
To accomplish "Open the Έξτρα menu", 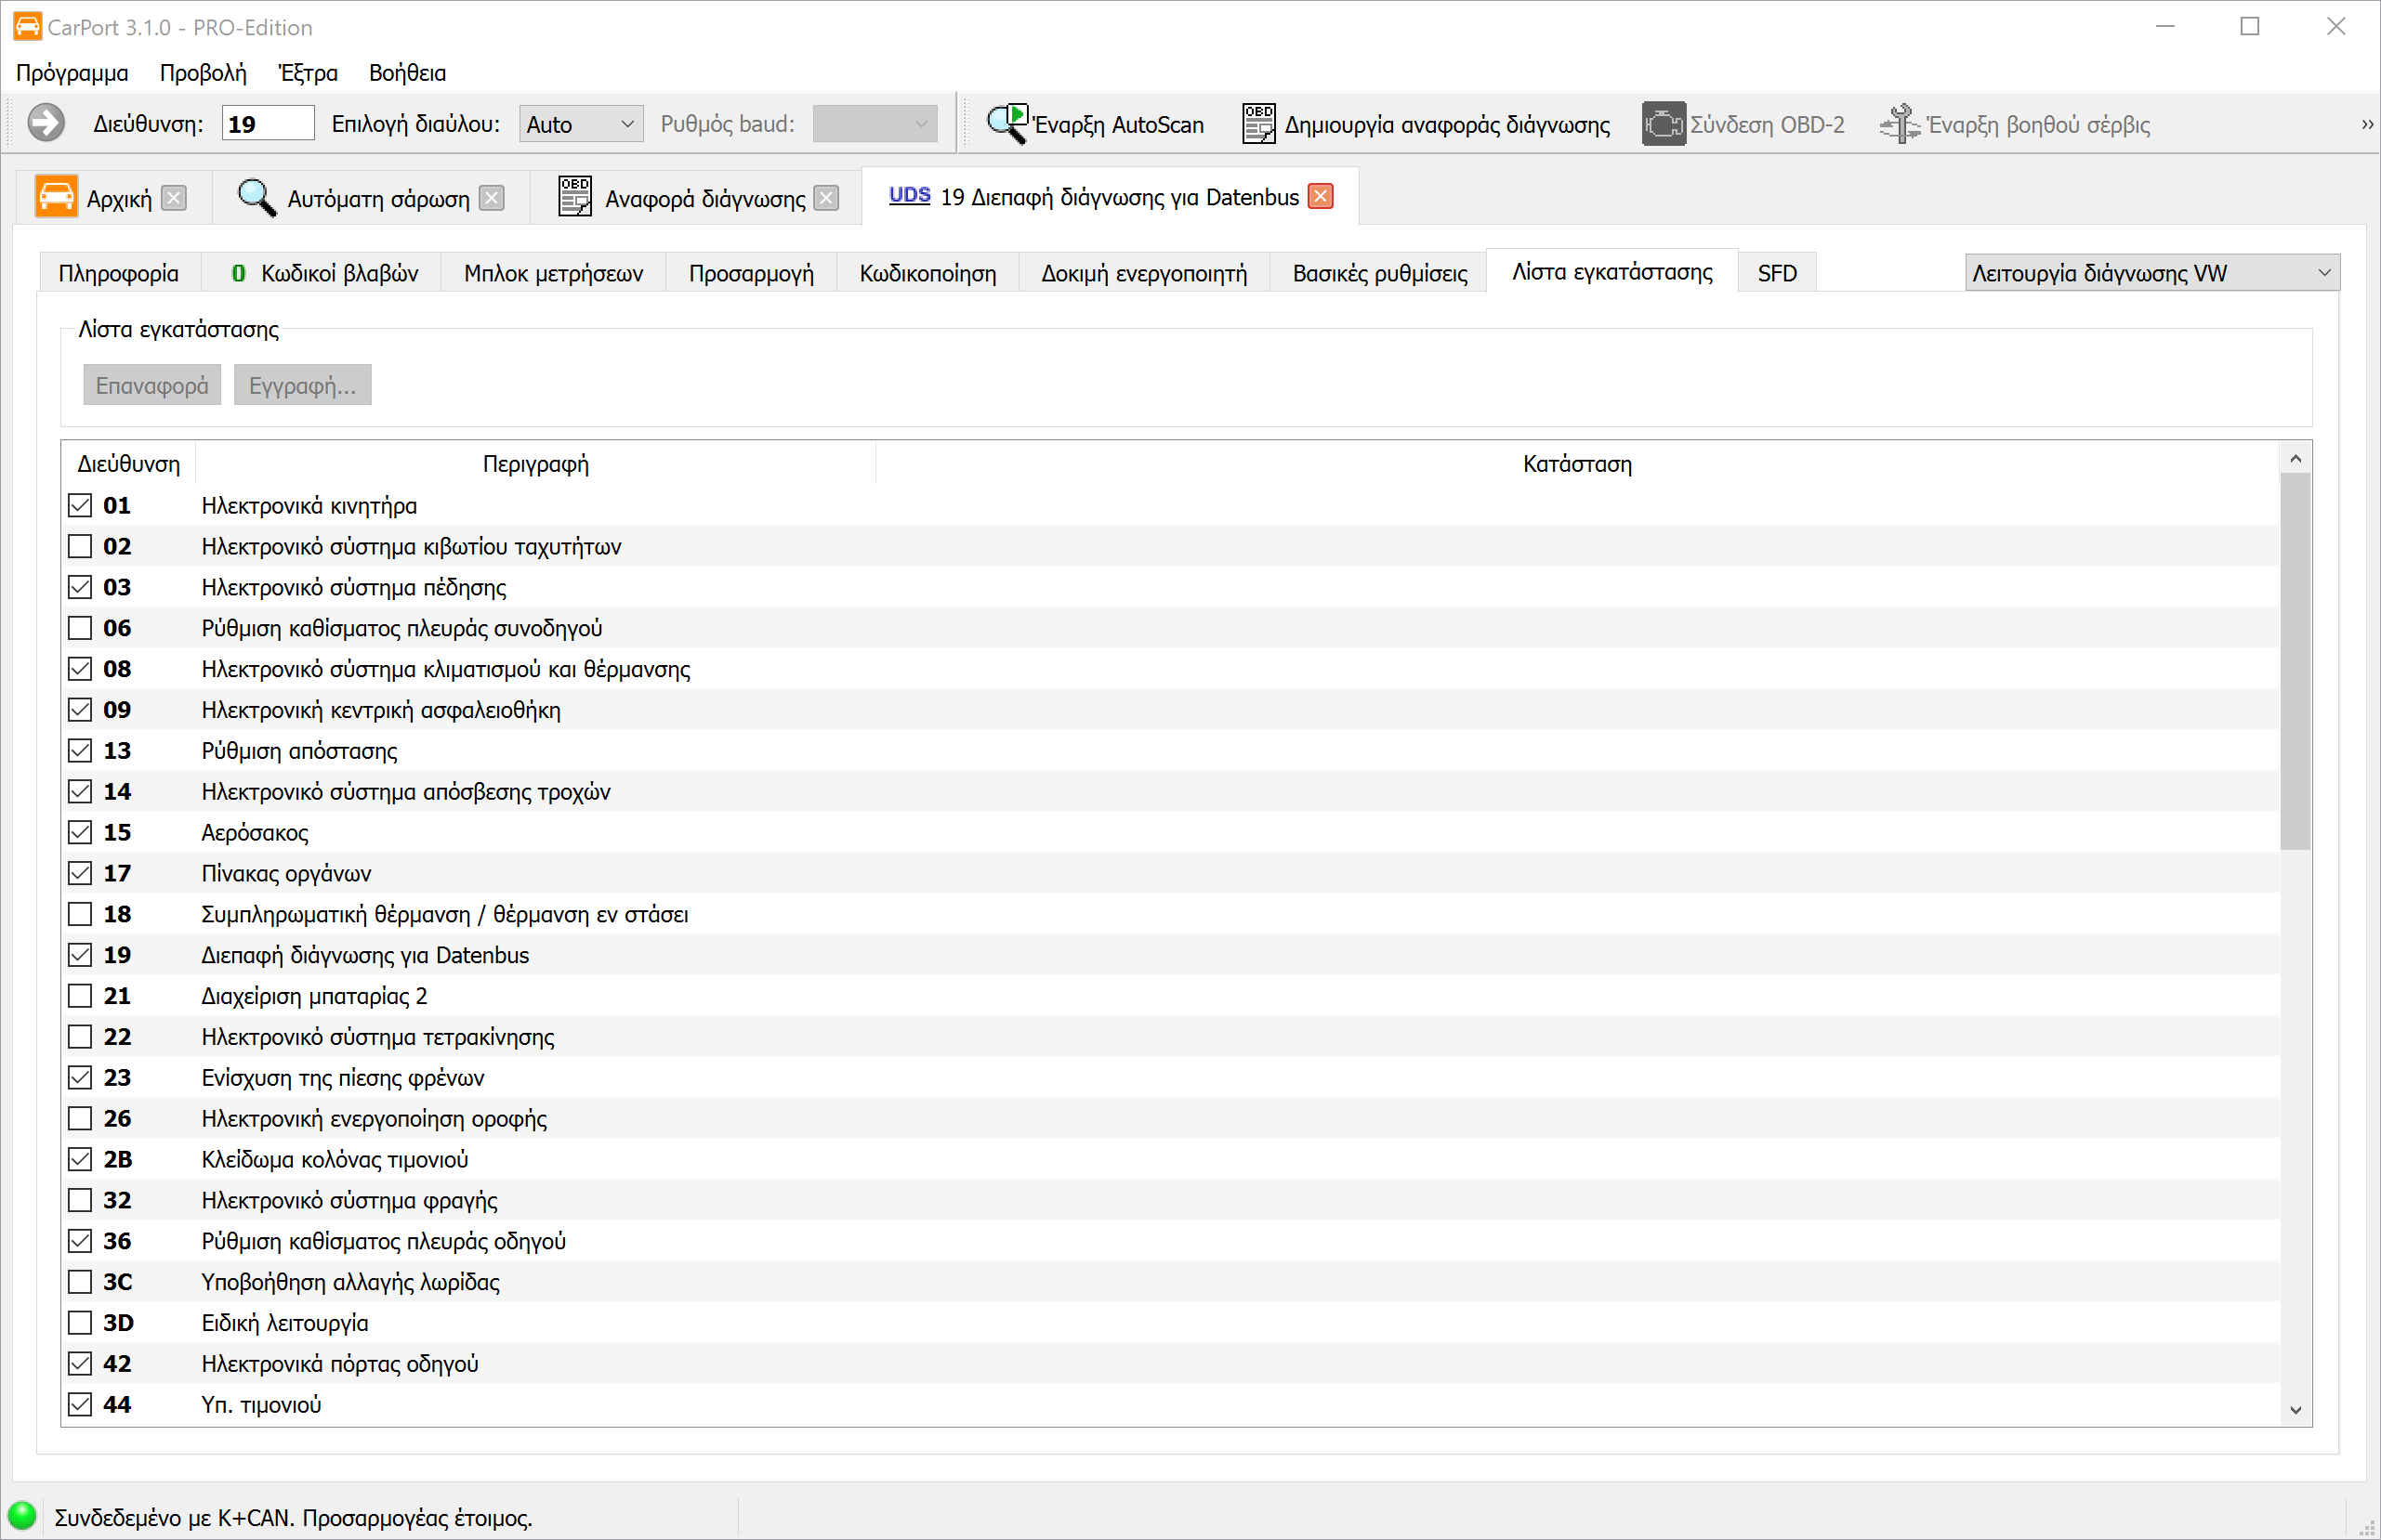I will click(x=307, y=73).
